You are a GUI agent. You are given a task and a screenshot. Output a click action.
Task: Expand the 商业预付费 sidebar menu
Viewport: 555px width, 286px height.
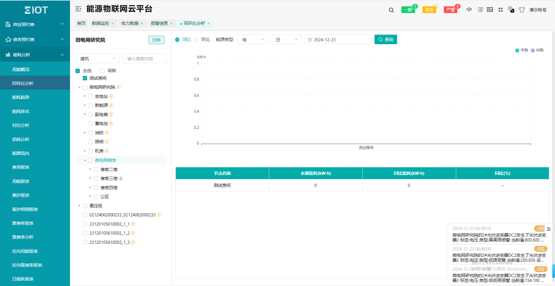click(x=35, y=25)
